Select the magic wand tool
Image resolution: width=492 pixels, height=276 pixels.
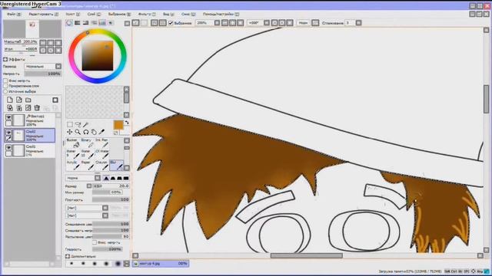[85, 124]
